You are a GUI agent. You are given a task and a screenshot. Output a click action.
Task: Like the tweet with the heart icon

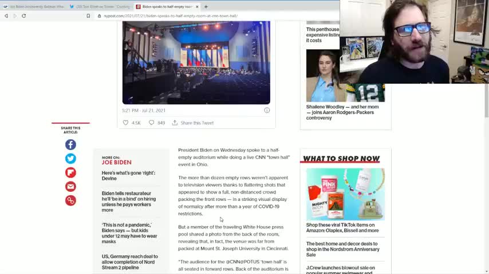click(125, 123)
